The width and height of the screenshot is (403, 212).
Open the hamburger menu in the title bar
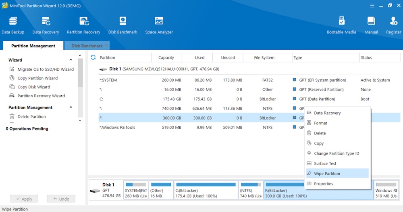click(372, 5)
